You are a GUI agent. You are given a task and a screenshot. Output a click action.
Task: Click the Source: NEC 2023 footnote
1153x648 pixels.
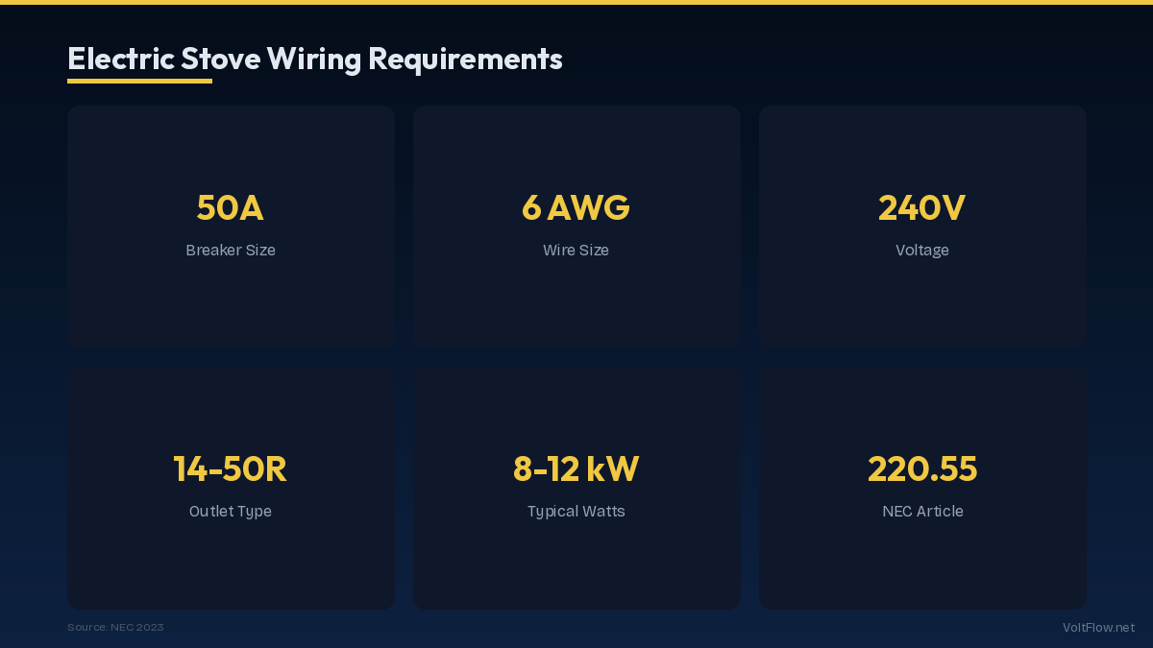(115, 627)
